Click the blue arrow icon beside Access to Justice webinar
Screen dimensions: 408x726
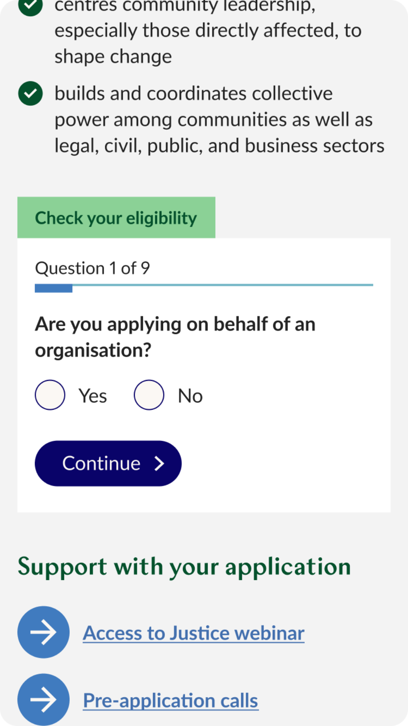coord(43,632)
